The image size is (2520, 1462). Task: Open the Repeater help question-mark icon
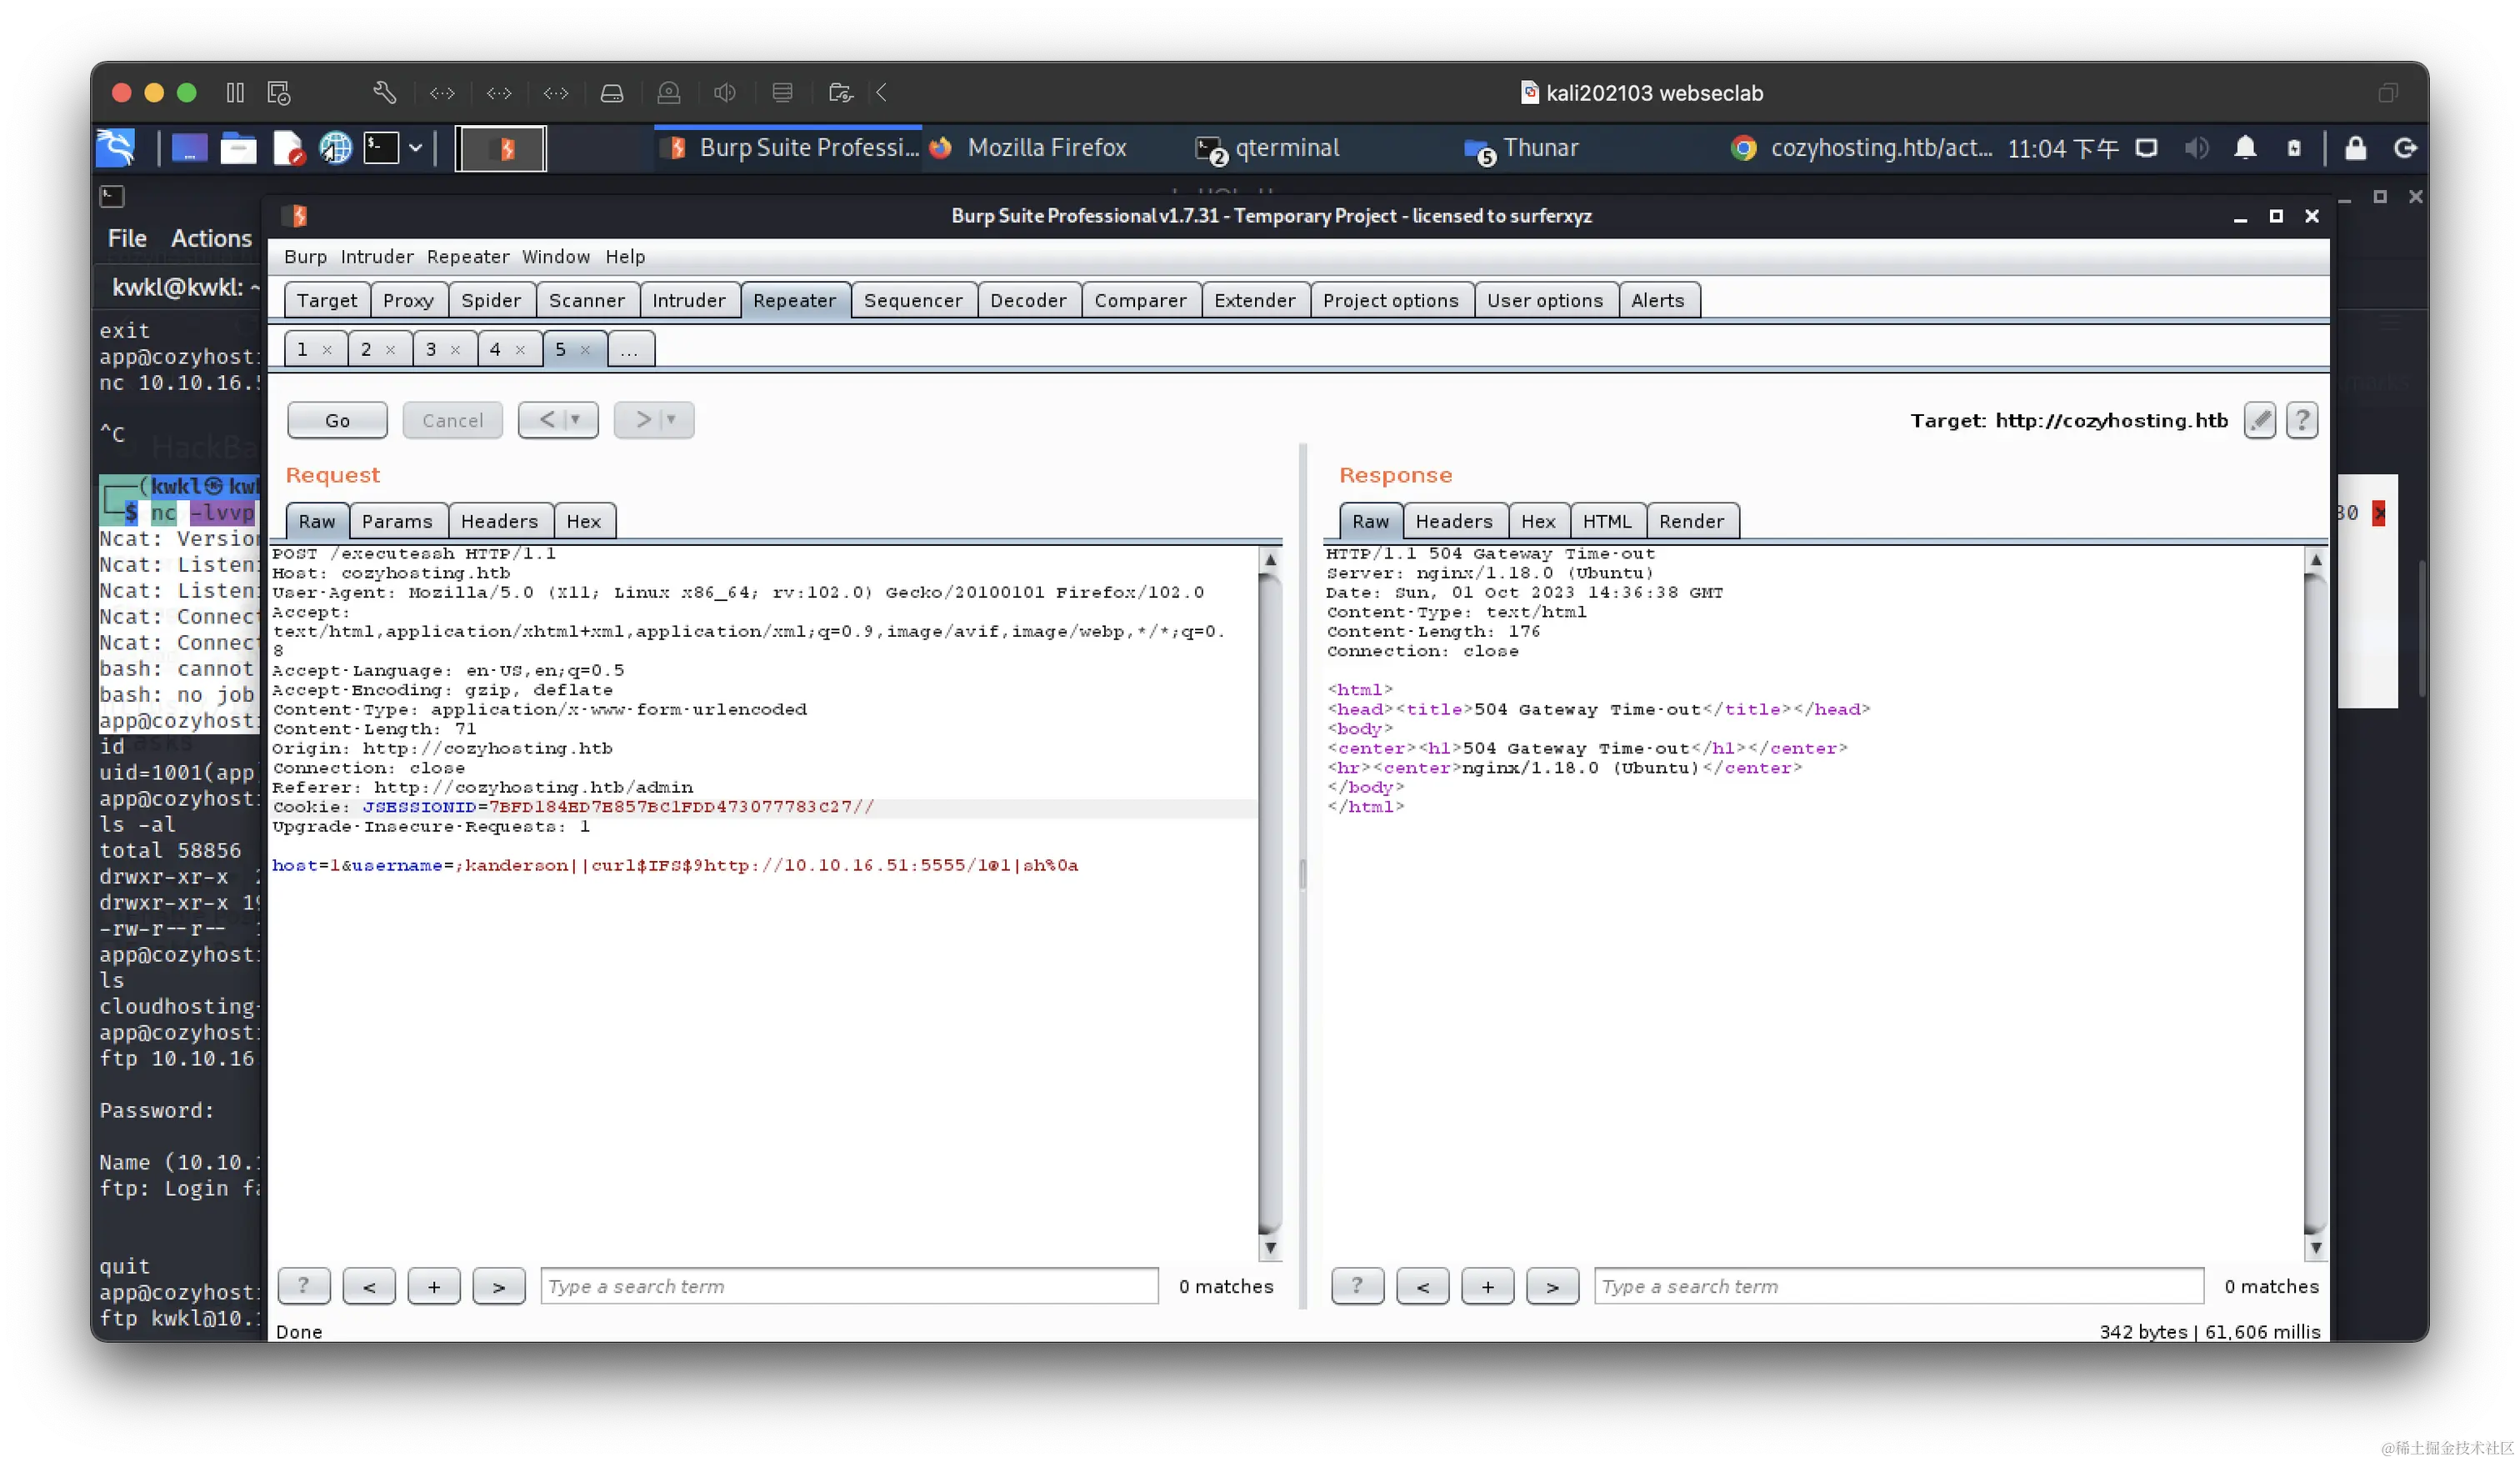coord(2302,420)
